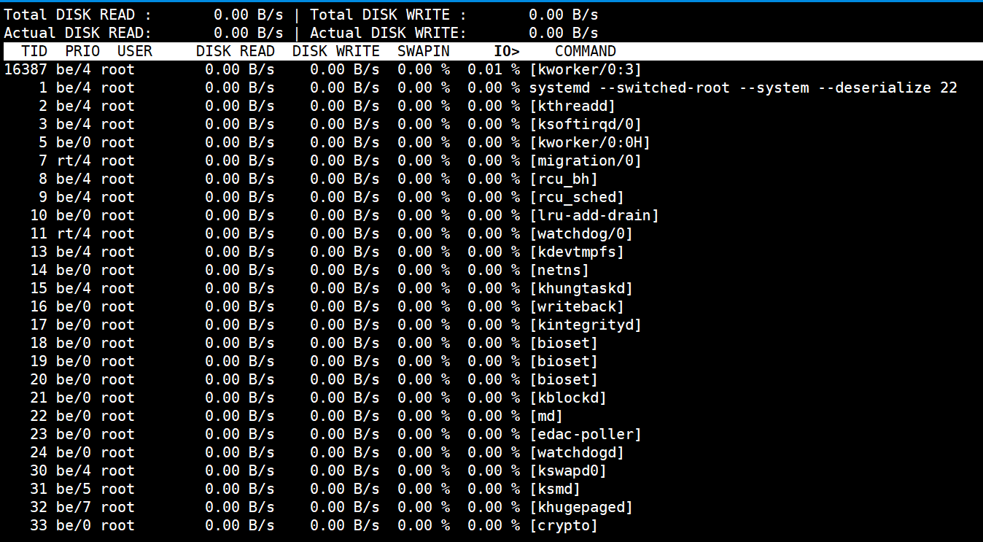The width and height of the screenshot is (983, 542).
Task: Select the Actual DISK WRITE label
Action: coord(389,33)
